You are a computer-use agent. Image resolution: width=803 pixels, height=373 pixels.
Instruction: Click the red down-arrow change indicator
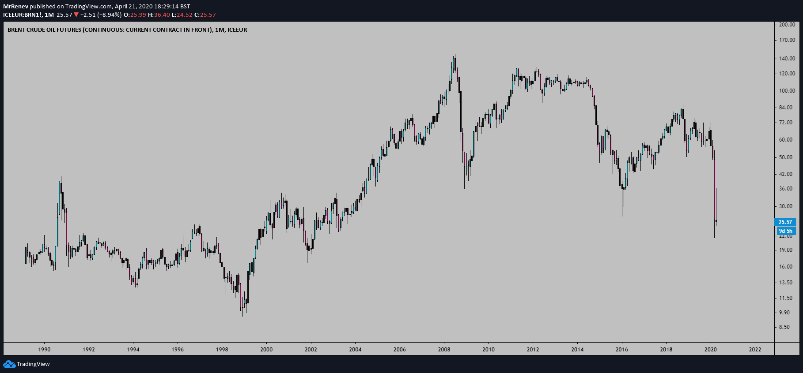point(76,15)
